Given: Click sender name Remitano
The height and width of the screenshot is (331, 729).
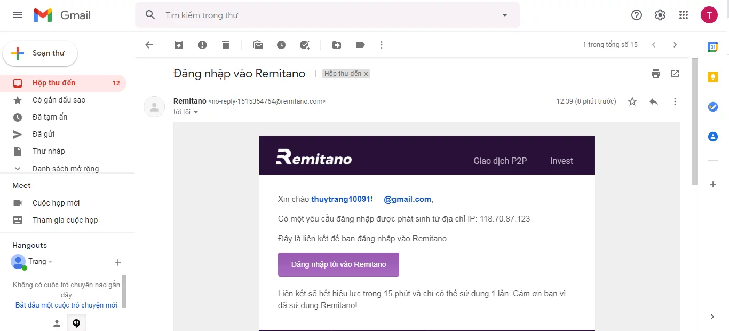Looking at the screenshot, I should pos(189,101).
